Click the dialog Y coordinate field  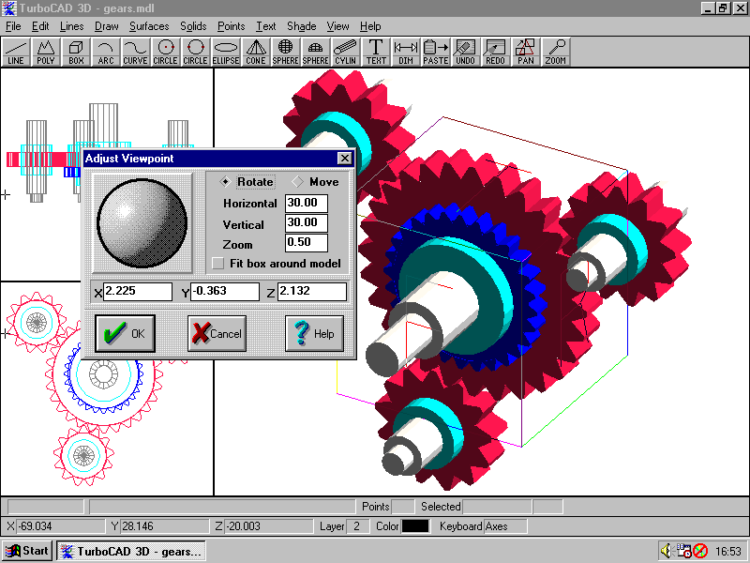point(225,292)
